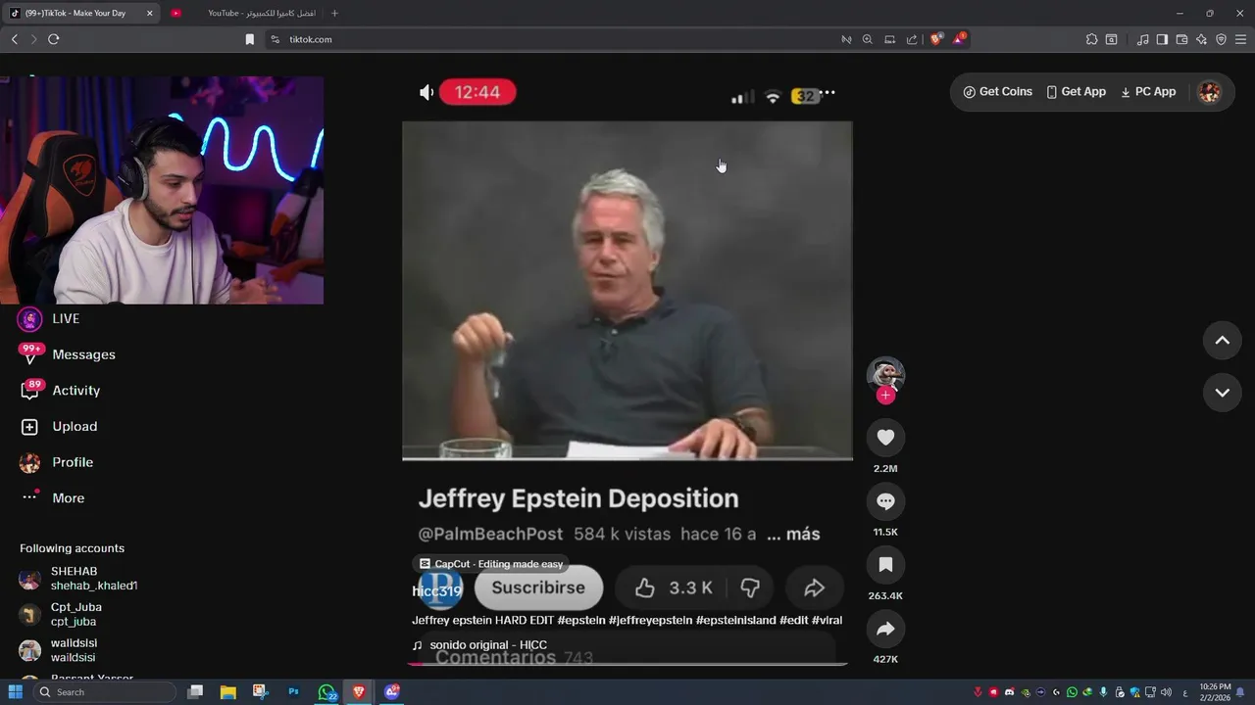Screen dimensions: 1255x705
Task: Open the Brave Rewards triangle icon
Action: [959, 39]
